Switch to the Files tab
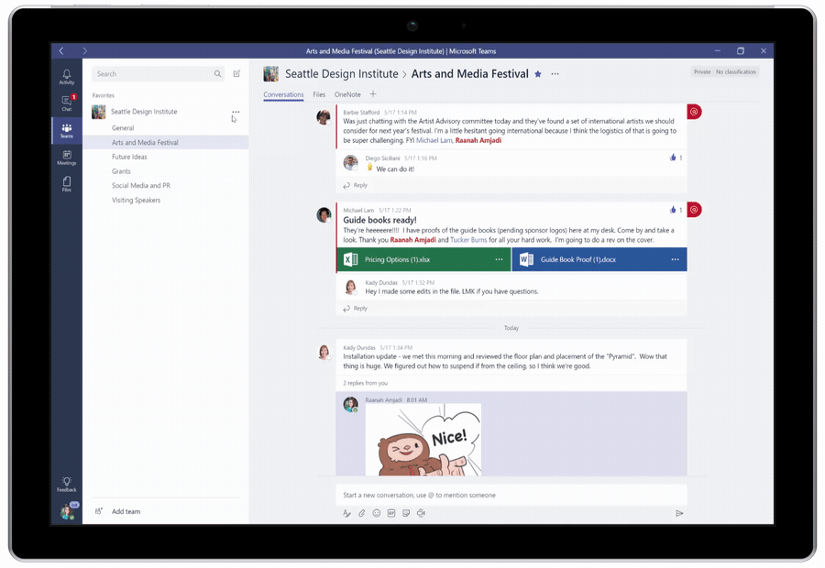This screenshot has height=568, width=825. pyautogui.click(x=319, y=94)
